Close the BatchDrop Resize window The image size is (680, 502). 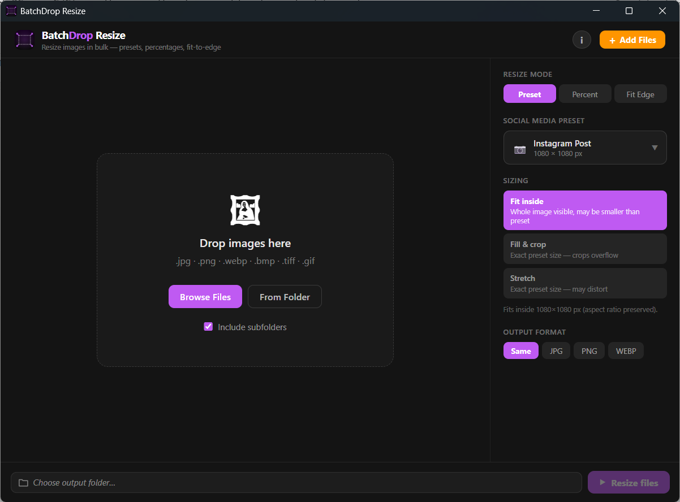tap(662, 11)
